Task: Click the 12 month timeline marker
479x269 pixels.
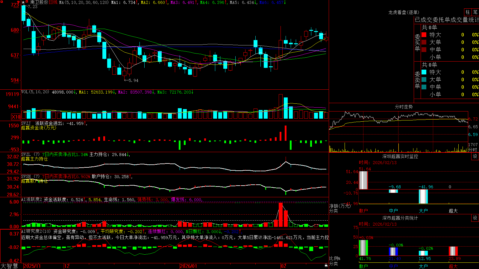Action: (x=67, y=266)
